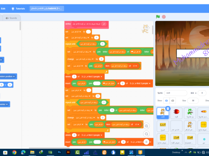
Task: Select the green cat sprite
Action: pos(190,113)
